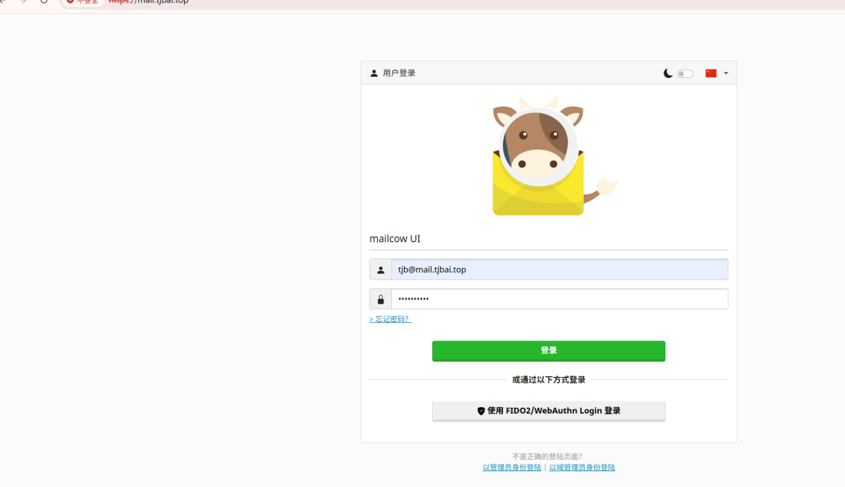Click 以域管理员身份登陆 domain admin link

coord(582,467)
